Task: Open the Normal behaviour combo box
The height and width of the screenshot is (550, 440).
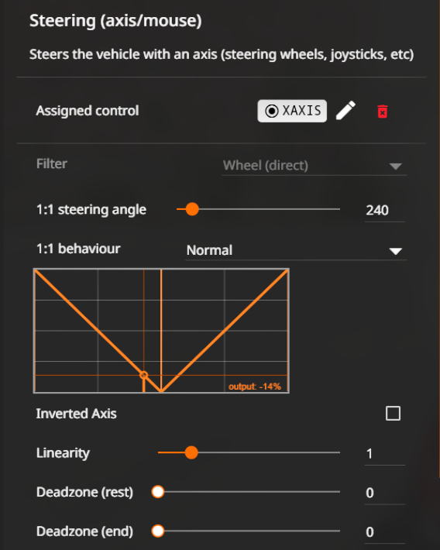Action: pos(296,250)
